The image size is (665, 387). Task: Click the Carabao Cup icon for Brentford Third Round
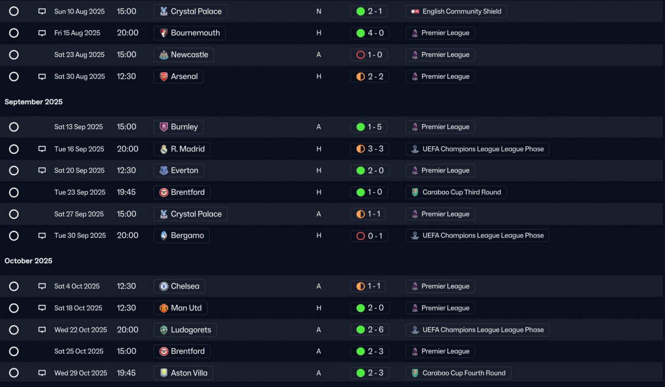[415, 192]
